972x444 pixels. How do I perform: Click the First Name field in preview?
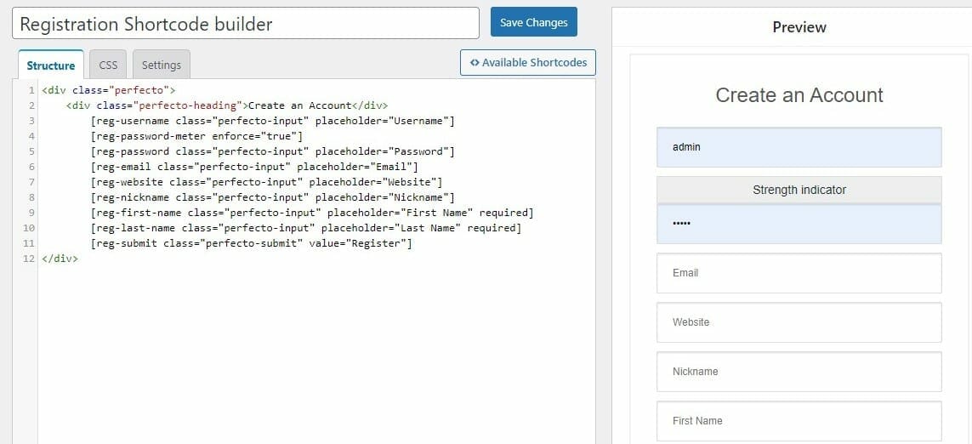(799, 420)
